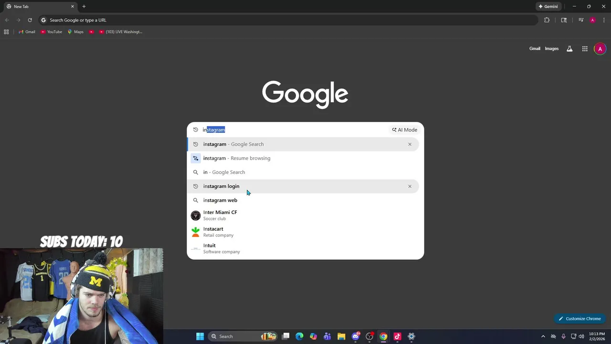Screen dimensions: 611x344
Task: Open Images link at page top right
Action: [x=551, y=49]
